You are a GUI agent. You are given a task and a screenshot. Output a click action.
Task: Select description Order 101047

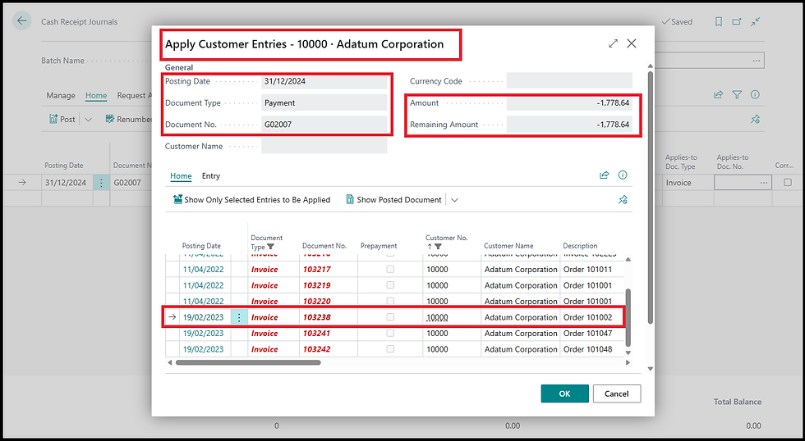[587, 333]
